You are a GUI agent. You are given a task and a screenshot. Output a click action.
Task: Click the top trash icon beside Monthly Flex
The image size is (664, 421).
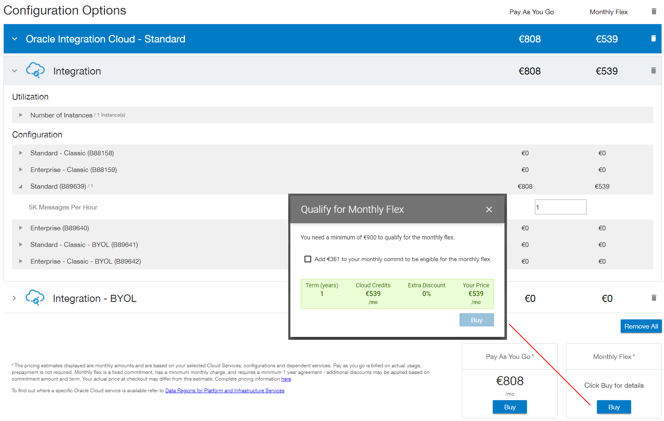[654, 12]
